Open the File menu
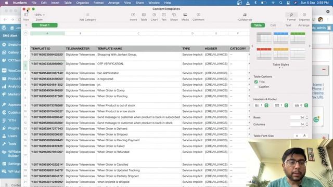This screenshot has height=187, width=333. pos(34,3)
